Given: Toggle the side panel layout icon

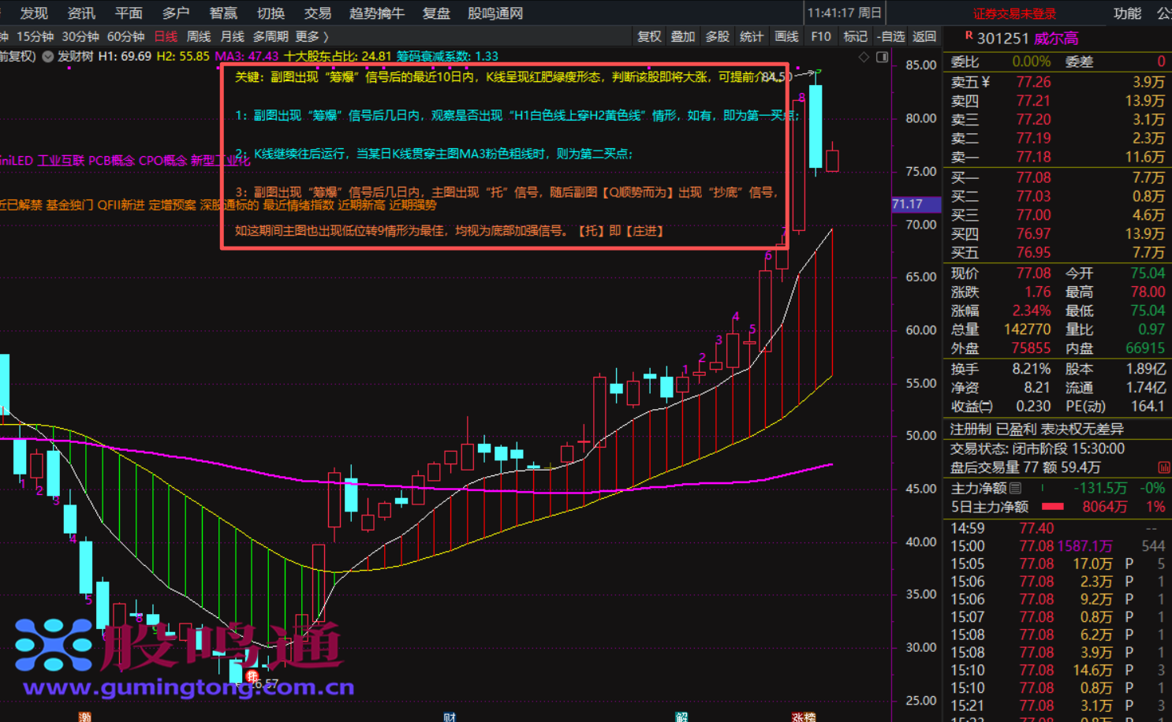Looking at the screenshot, I should pos(883,57).
